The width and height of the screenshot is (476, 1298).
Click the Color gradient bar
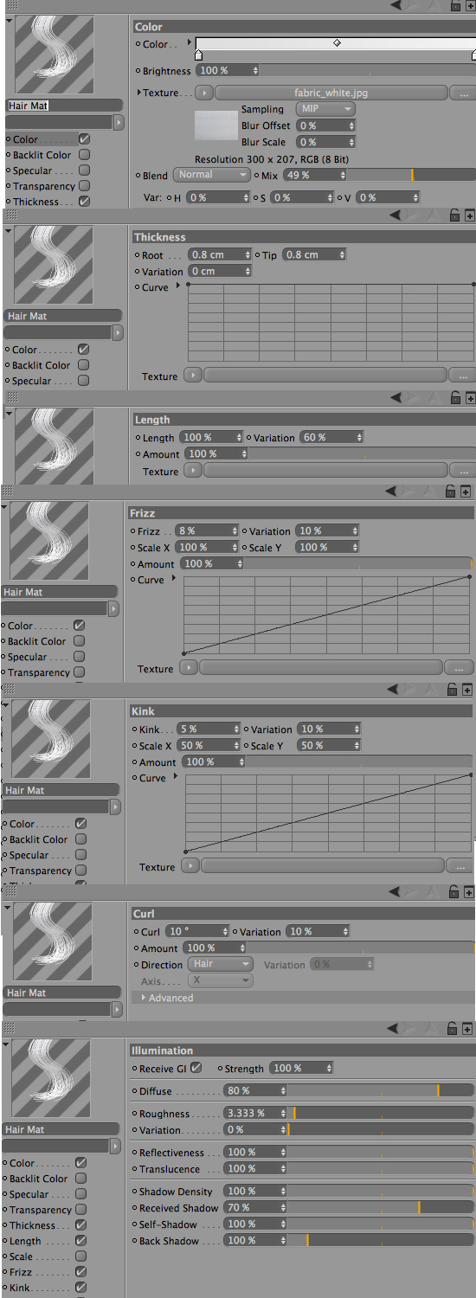[336, 42]
